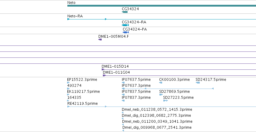Select the SD24317.5prime EST glyph
Screen dimensions: 256x132
198,83
